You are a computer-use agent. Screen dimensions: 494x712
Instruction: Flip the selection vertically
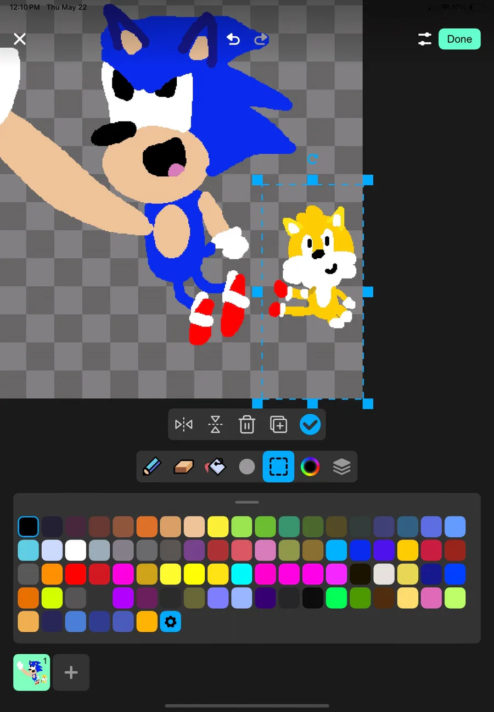215,425
